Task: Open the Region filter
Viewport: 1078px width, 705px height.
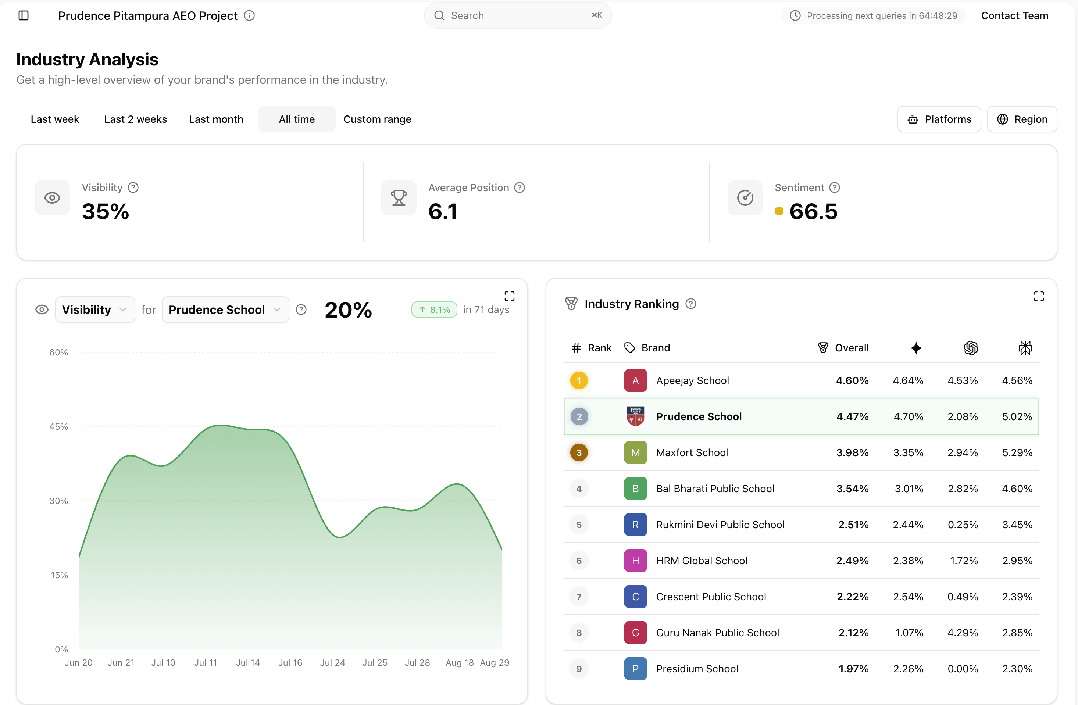Action: coord(1022,119)
